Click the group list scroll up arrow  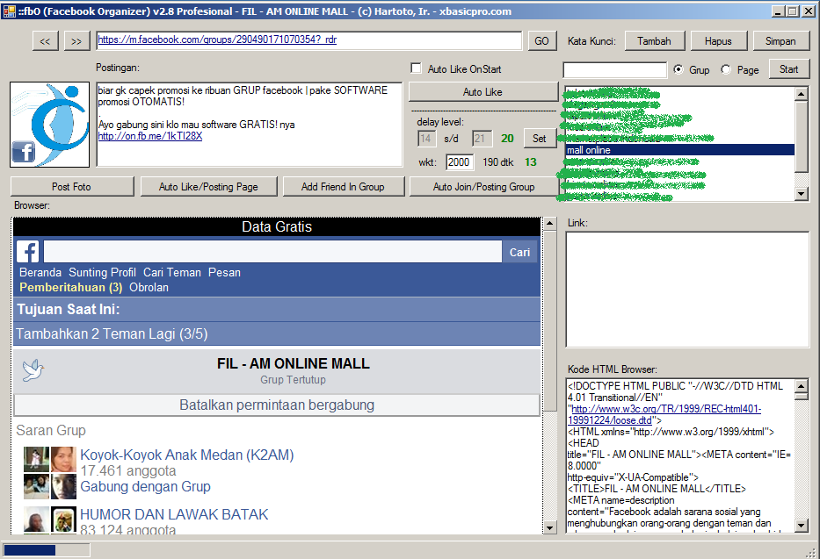click(x=802, y=94)
